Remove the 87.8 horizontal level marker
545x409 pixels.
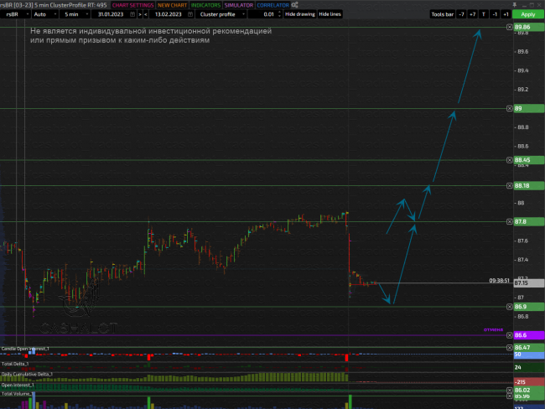pyautogui.click(x=510, y=221)
